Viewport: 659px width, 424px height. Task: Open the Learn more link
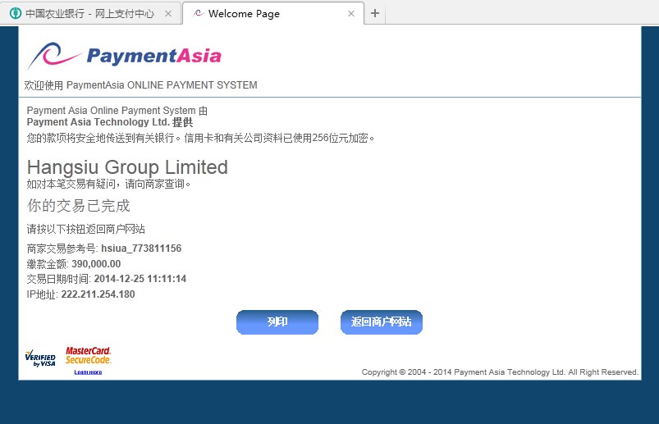click(x=89, y=372)
